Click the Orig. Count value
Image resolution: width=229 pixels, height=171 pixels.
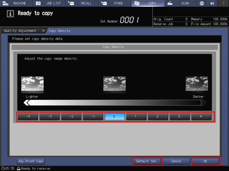tap(186, 19)
